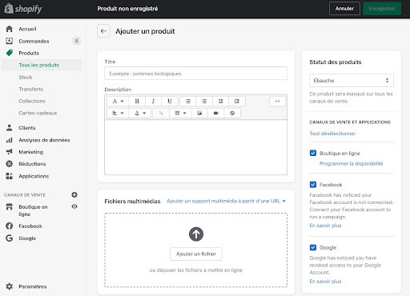Viewport: 410px width, 296px height.
Task: Click the Applications grid icon
Action: click(x=10, y=176)
